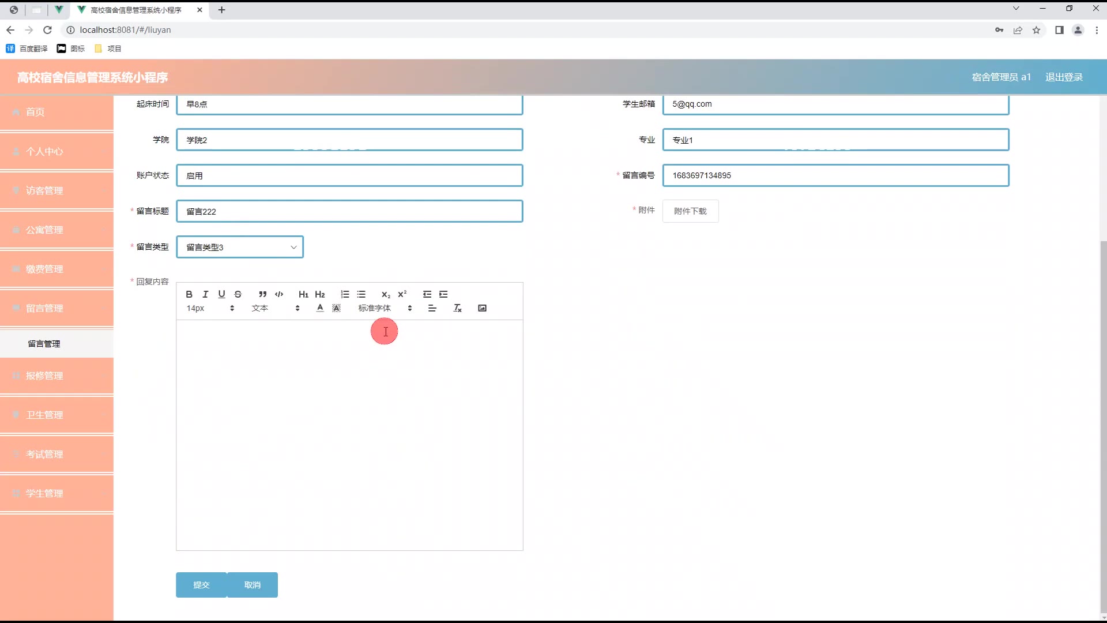Select 留言管理 submenu item

click(x=44, y=344)
